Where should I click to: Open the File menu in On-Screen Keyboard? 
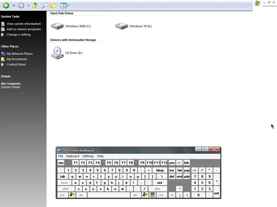[61, 156]
